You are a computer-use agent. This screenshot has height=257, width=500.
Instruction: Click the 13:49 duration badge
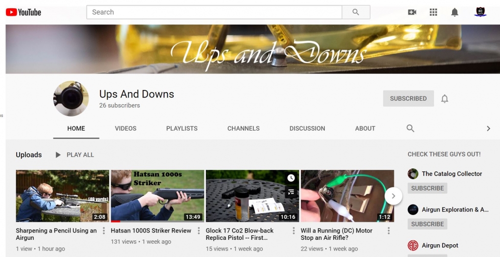(x=193, y=217)
